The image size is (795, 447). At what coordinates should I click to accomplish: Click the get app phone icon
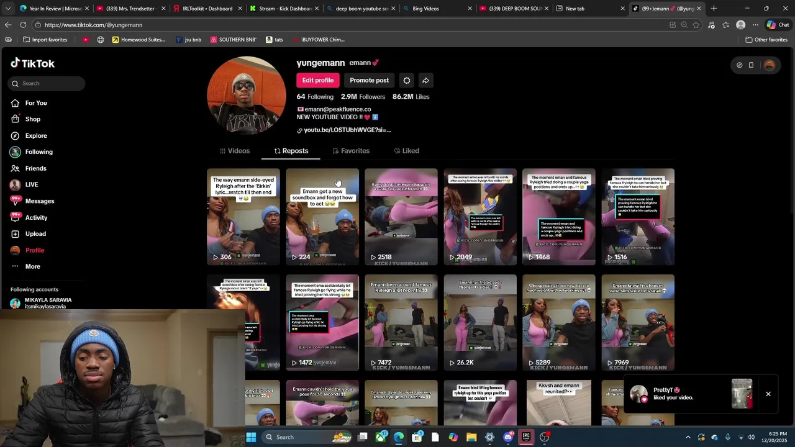point(751,65)
